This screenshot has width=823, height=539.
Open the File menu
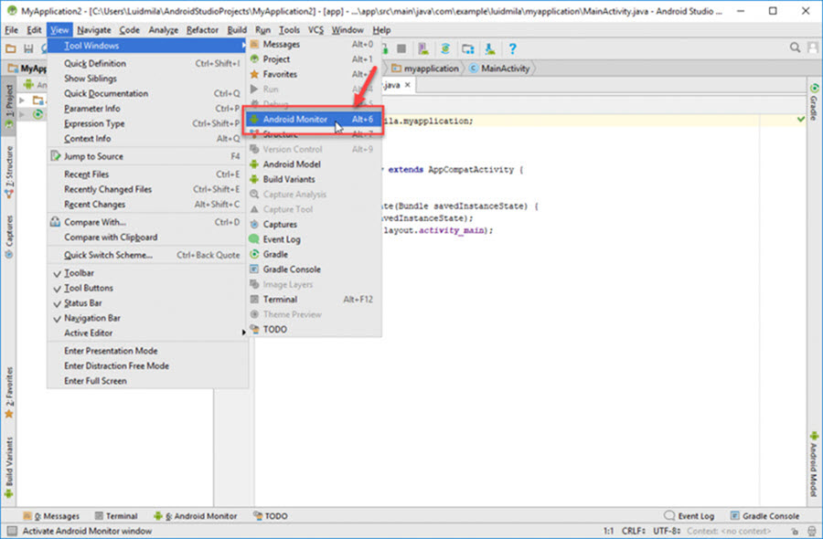11,30
